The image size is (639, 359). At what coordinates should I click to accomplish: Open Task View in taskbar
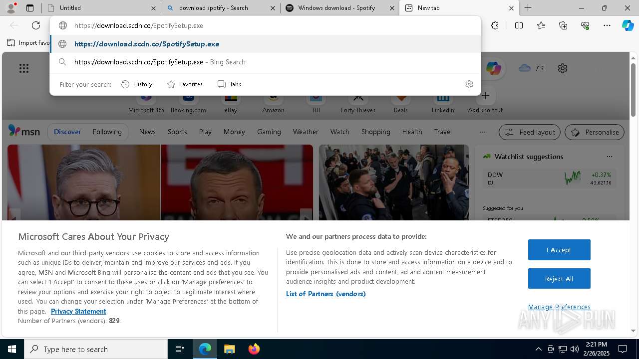[x=180, y=349]
